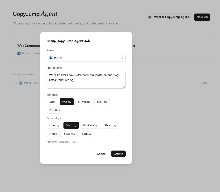This screenshot has height=192, width=220.
Task: Click the RECENT HISTORY section label
Action: click(23, 74)
